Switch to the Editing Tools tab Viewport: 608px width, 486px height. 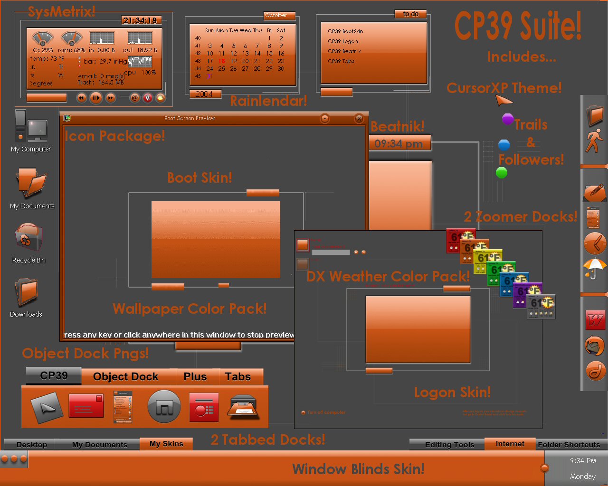point(449,445)
